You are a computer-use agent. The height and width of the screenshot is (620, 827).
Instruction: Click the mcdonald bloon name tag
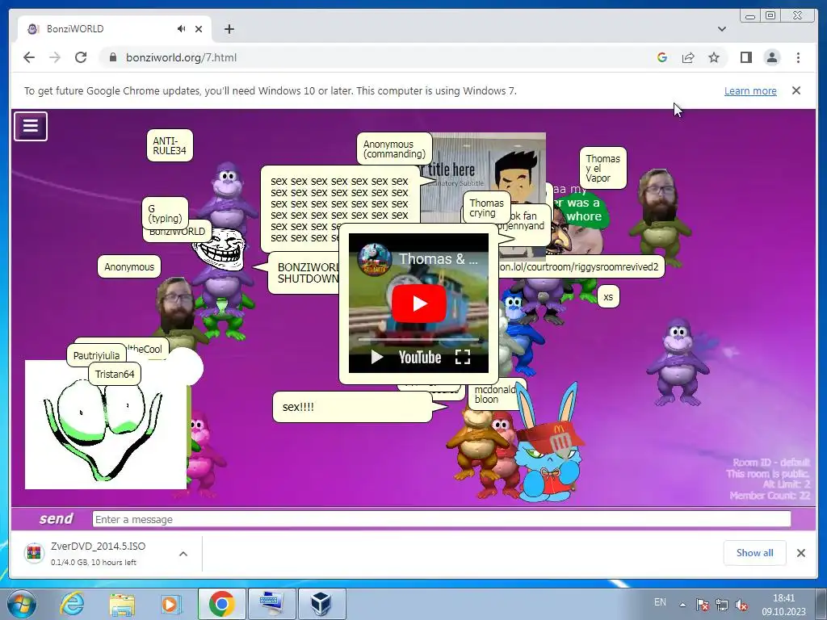496,394
